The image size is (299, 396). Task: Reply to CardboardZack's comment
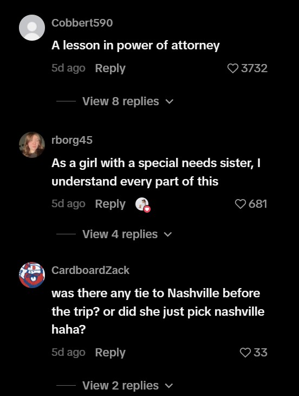[x=110, y=352]
